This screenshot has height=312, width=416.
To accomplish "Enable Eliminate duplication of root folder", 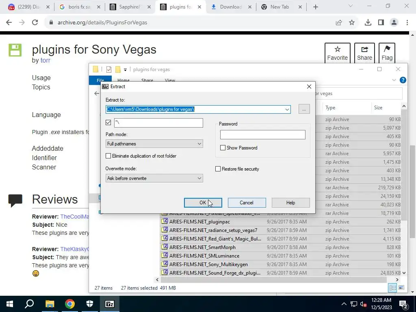I will coord(108,156).
